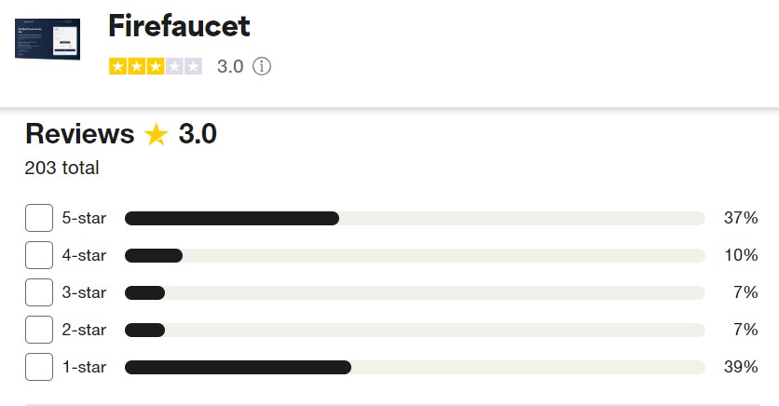Click the third yellow rating star

tap(156, 66)
